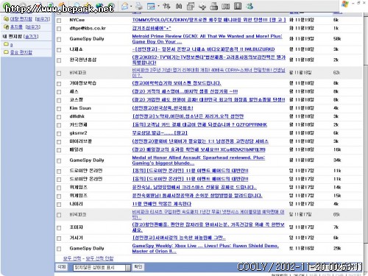
Task: Check the Metroid Prime Review message checkbox
Action: tap(59, 39)
